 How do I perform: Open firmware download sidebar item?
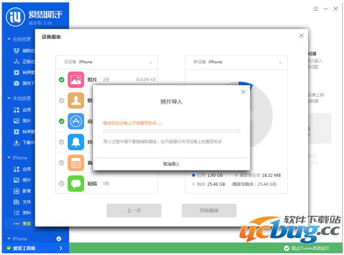click(24, 83)
